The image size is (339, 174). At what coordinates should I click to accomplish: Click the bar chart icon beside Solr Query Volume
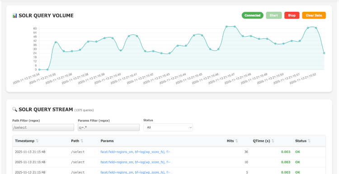(x=15, y=15)
